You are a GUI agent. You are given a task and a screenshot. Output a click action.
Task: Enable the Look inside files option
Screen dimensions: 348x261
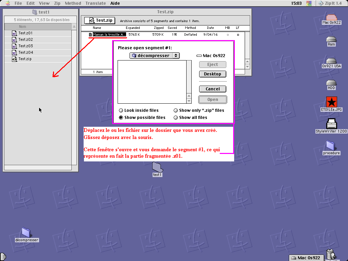point(121,110)
